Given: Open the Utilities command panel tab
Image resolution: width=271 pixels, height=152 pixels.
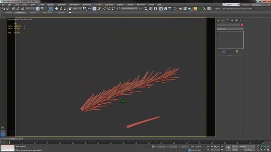Looking at the screenshot, I should point(241,21).
